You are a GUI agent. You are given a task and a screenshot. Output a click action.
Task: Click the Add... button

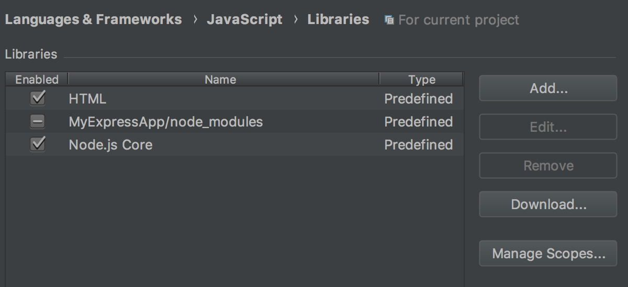tap(548, 88)
